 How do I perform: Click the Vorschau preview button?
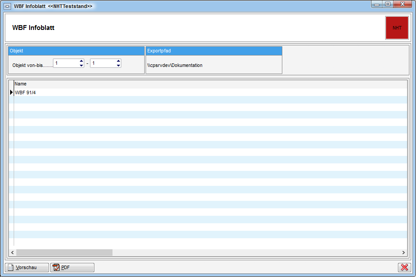pyautogui.click(x=27, y=267)
